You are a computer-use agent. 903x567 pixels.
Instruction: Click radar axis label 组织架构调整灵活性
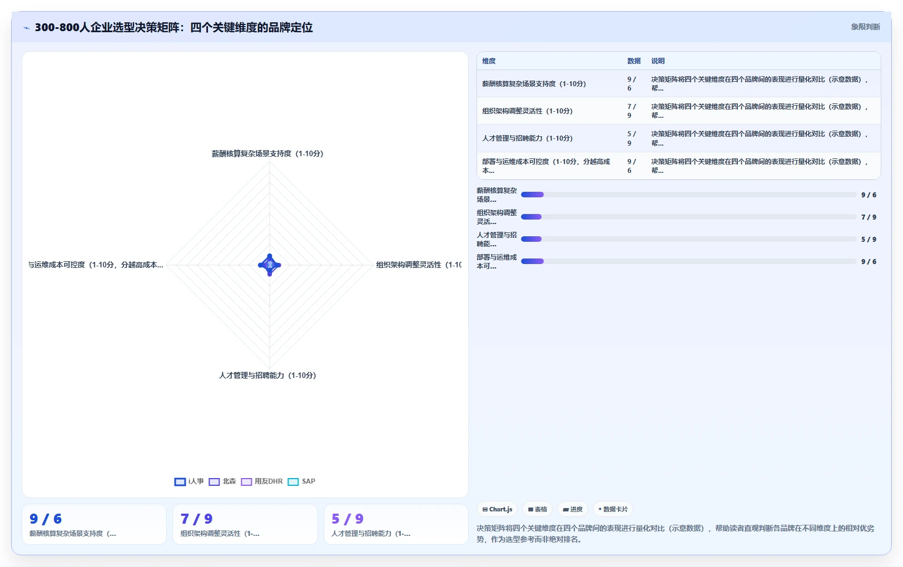click(419, 265)
